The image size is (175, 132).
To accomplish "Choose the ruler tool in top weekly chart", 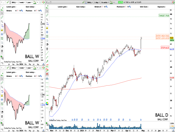I will click(2, 17).
